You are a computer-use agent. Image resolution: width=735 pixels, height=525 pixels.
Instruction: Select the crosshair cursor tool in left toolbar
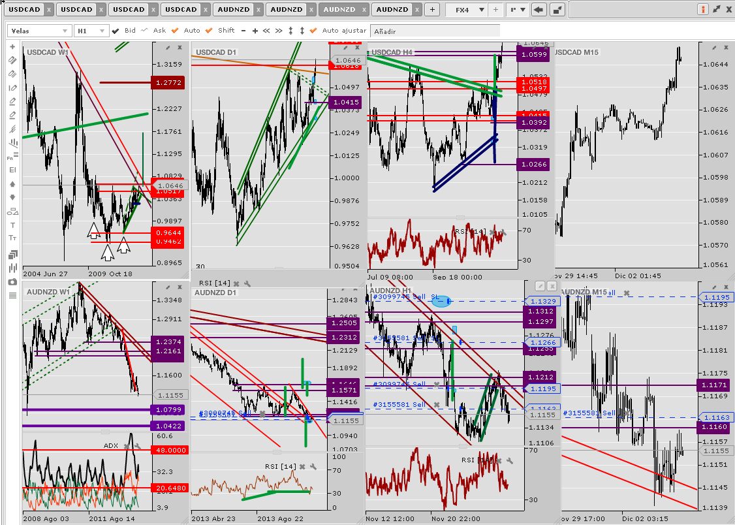tap(12, 47)
